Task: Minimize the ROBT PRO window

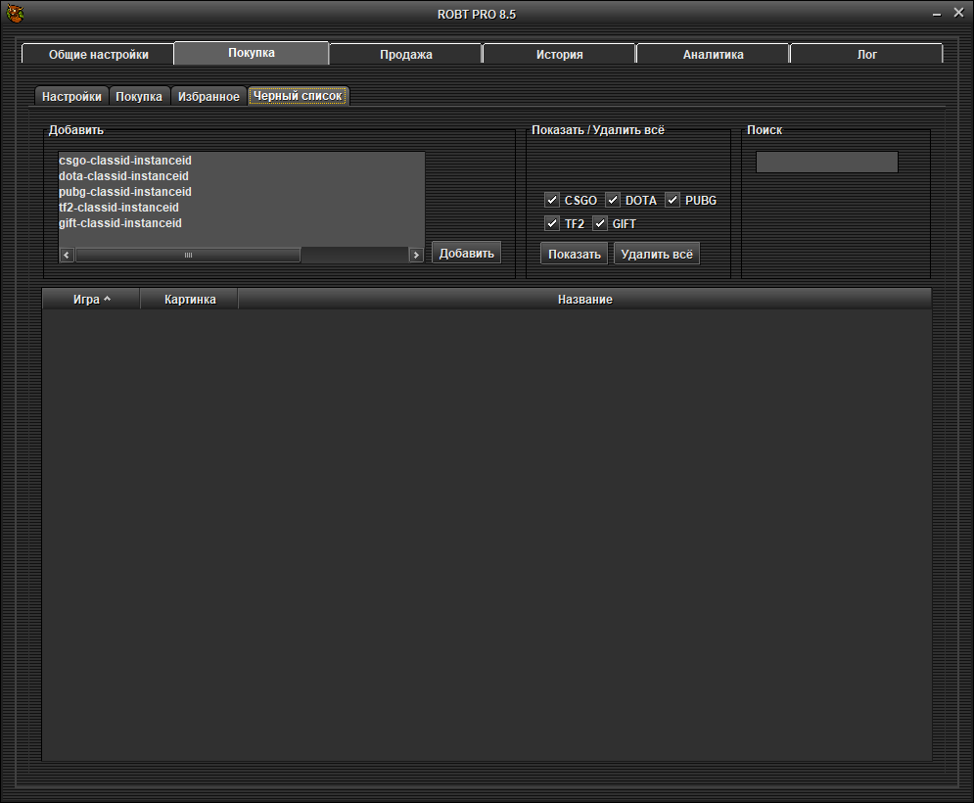Action: (932, 14)
